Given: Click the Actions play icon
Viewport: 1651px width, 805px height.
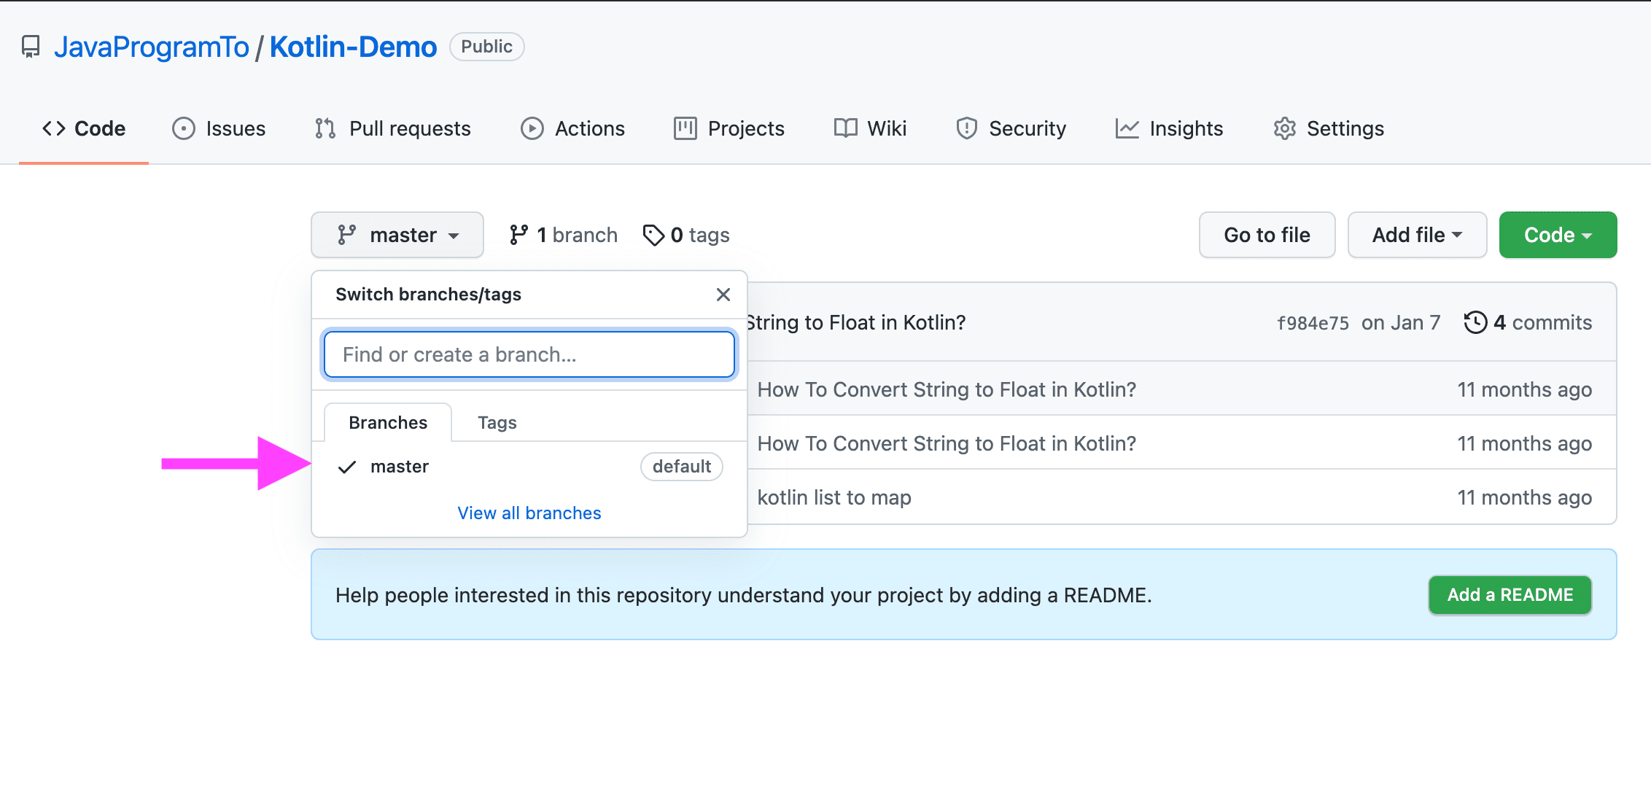Looking at the screenshot, I should click(532, 128).
